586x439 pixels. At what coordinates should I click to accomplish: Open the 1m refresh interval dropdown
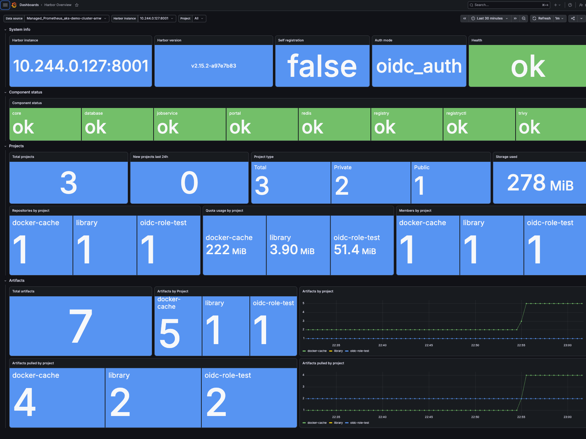point(560,18)
